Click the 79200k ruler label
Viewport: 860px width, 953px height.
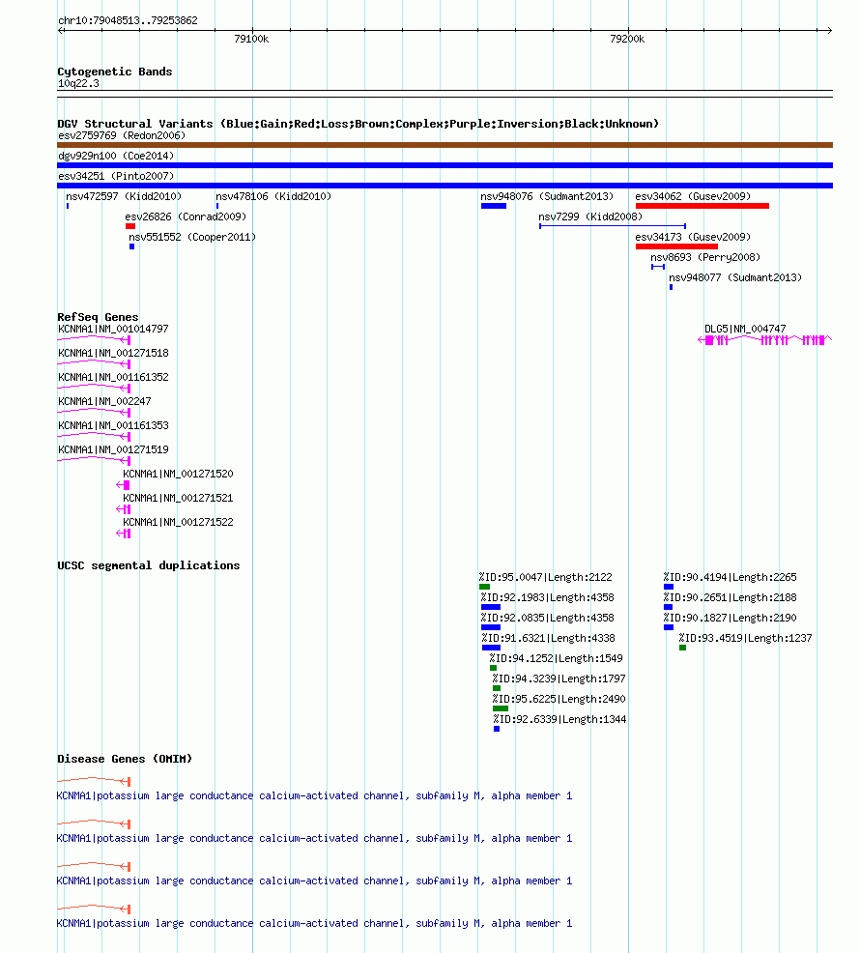[x=627, y=39]
